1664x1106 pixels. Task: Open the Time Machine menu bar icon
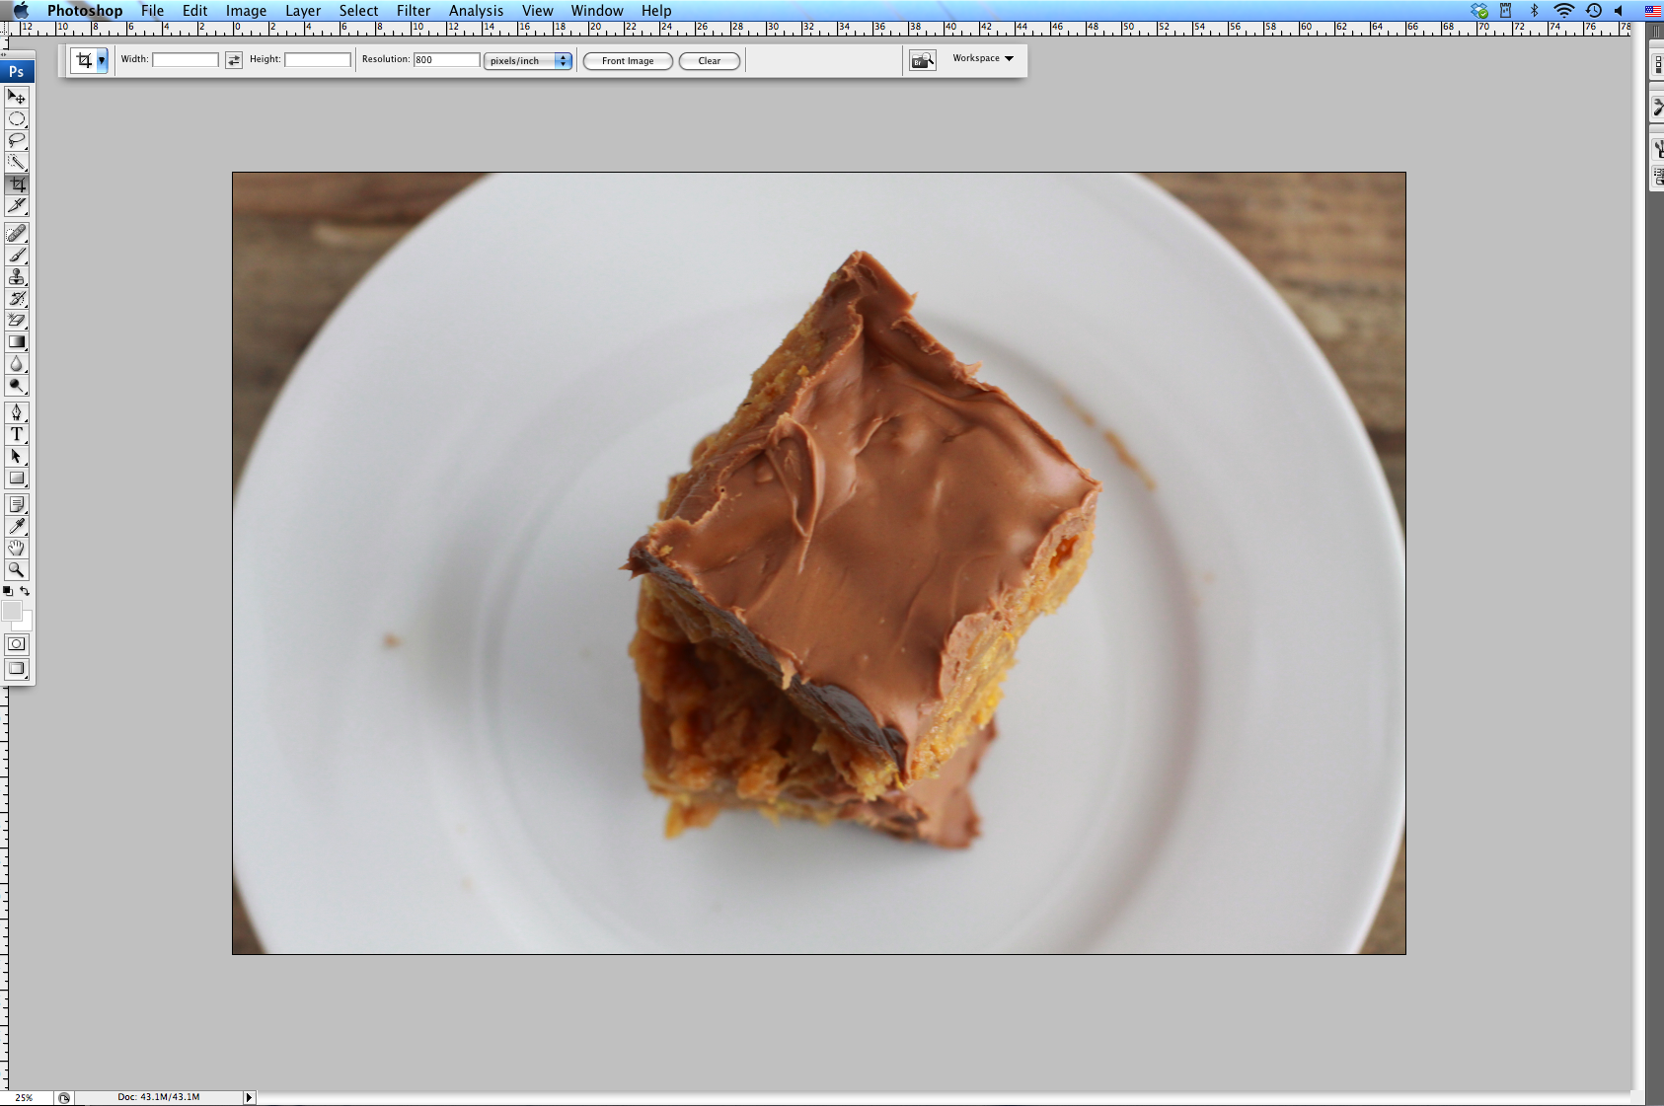pyautogui.click(x=1593, y=10)
